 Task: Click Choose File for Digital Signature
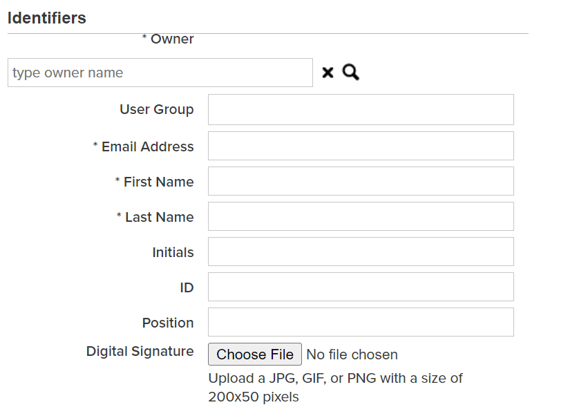255,354
